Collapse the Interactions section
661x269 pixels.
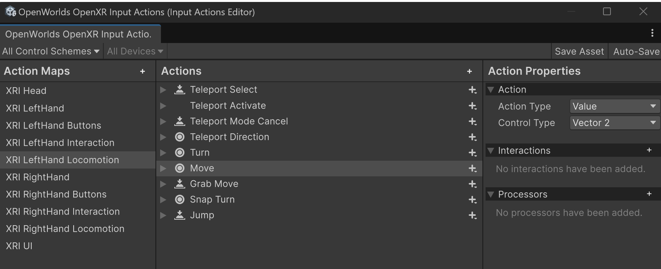pos(491,151)
